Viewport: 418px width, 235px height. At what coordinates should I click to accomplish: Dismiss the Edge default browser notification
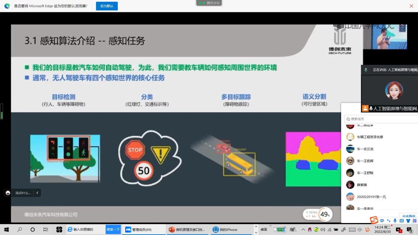411,6
